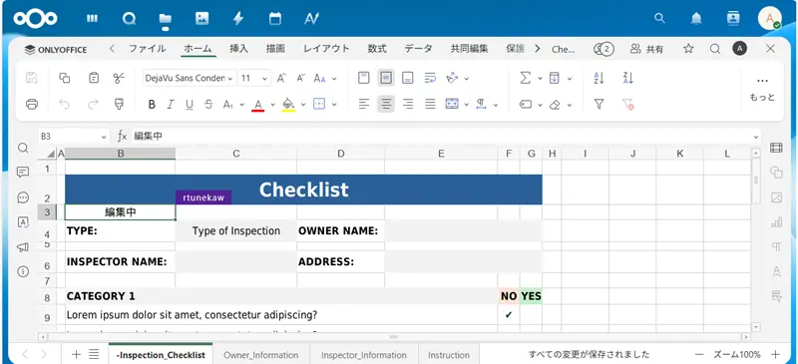The image size is (798, 364).
Task: Switch to Owner_Information sheet
Action: (x=260, y=355)
